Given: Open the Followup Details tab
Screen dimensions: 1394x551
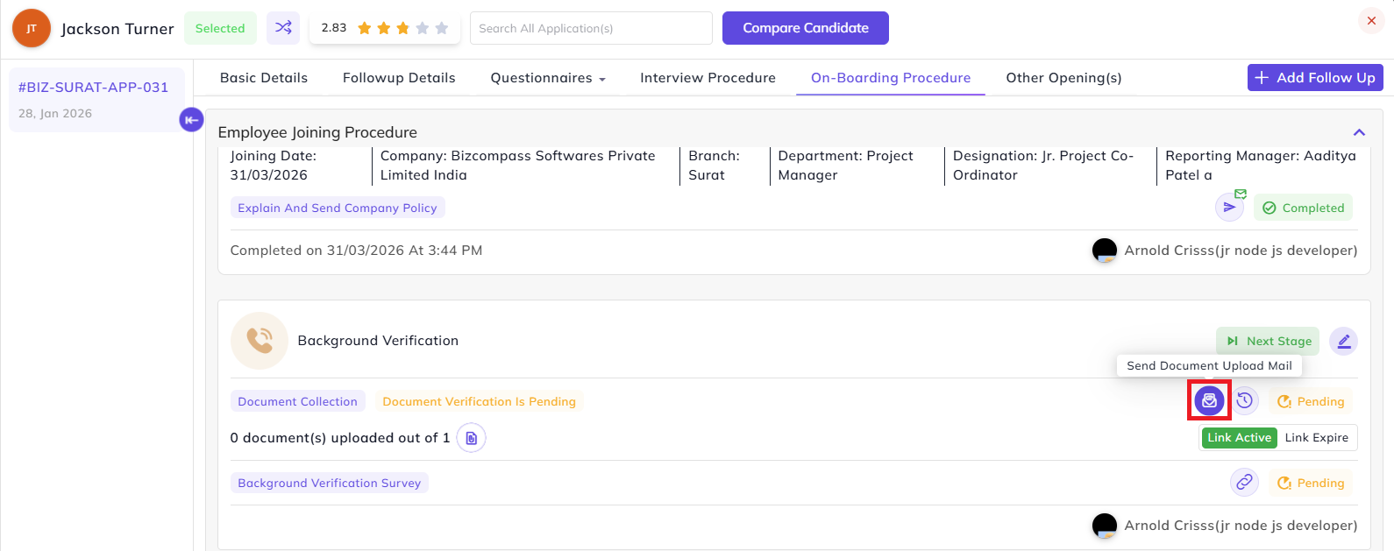Looking at the screenshot, I should 399,78.
